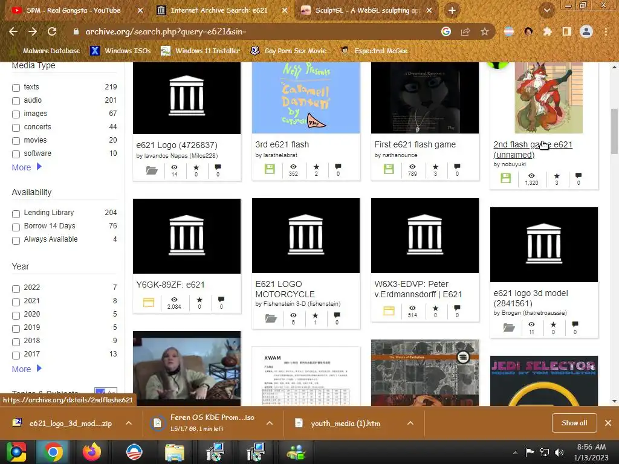Close the SculptGL tab
Image resolution: width=619 pixels, height=464 pixels.
tap(429, 11)
